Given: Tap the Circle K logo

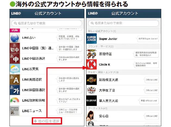Looking at the screenshot, I should (91, 65).
